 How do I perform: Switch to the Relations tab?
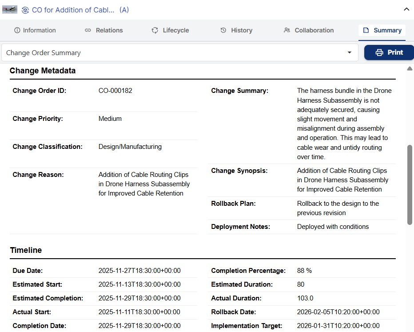pyautogui.click(x=104, y=30)
